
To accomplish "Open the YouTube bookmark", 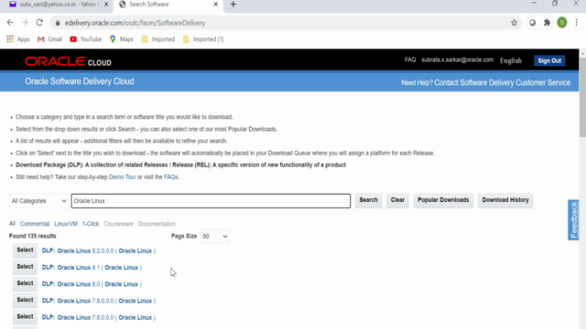I will [85, 39].
